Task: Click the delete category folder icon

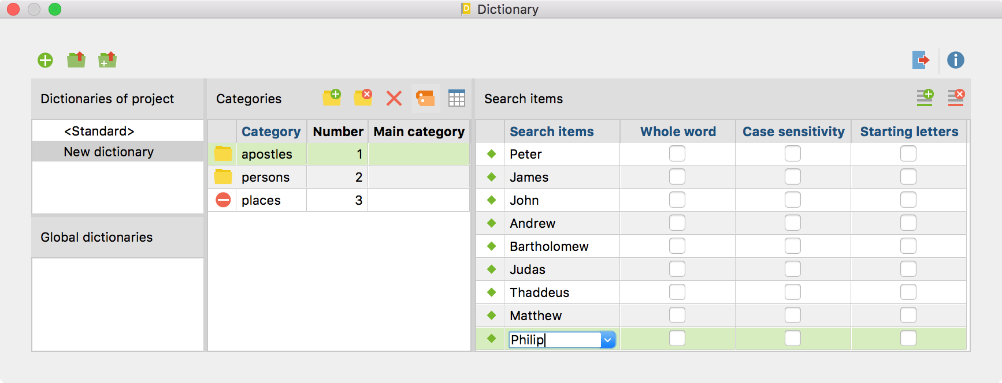Action: 363,97
